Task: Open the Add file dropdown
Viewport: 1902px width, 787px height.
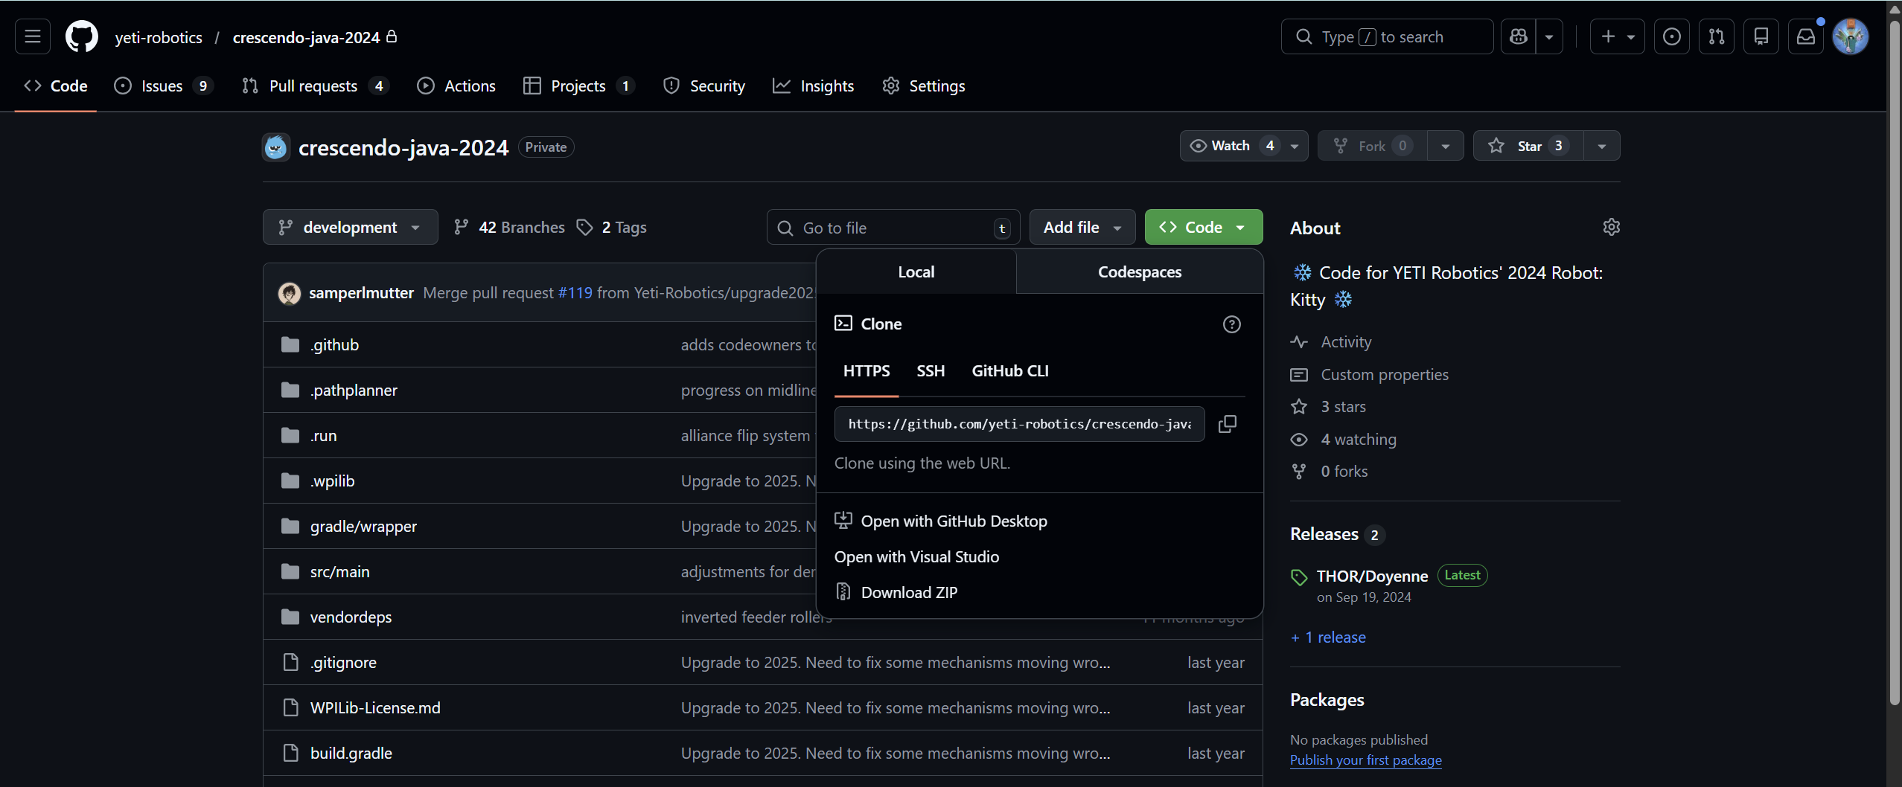Action: 1082,228
